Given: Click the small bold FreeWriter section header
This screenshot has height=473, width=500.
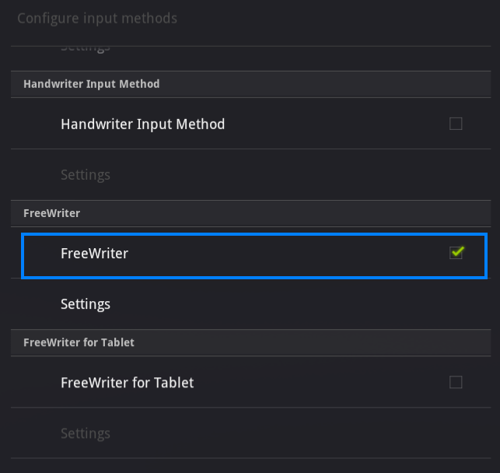Looking at the screenshot, I should 51,213.
